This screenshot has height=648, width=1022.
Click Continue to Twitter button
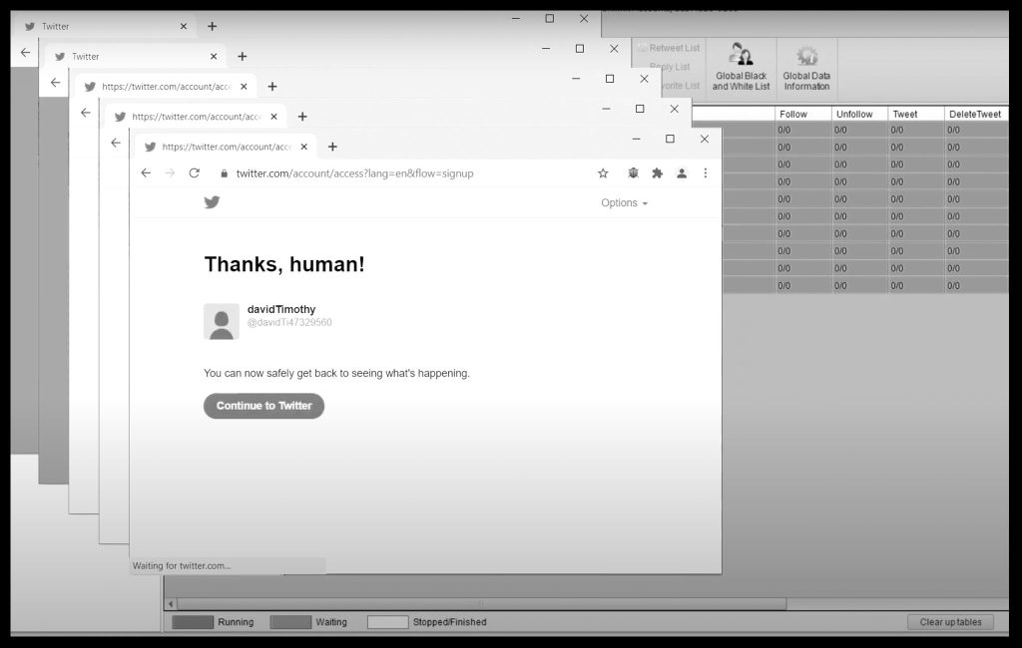[263, 406]
